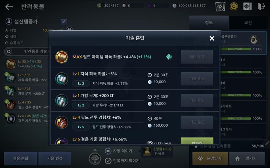Click the 기술 변경 button

pos(55,158)
